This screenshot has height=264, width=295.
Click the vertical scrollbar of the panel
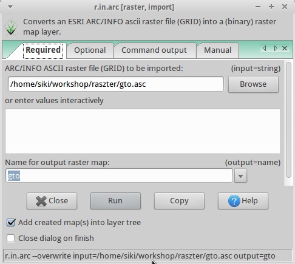pyautogui.click(x=289, y=120)
